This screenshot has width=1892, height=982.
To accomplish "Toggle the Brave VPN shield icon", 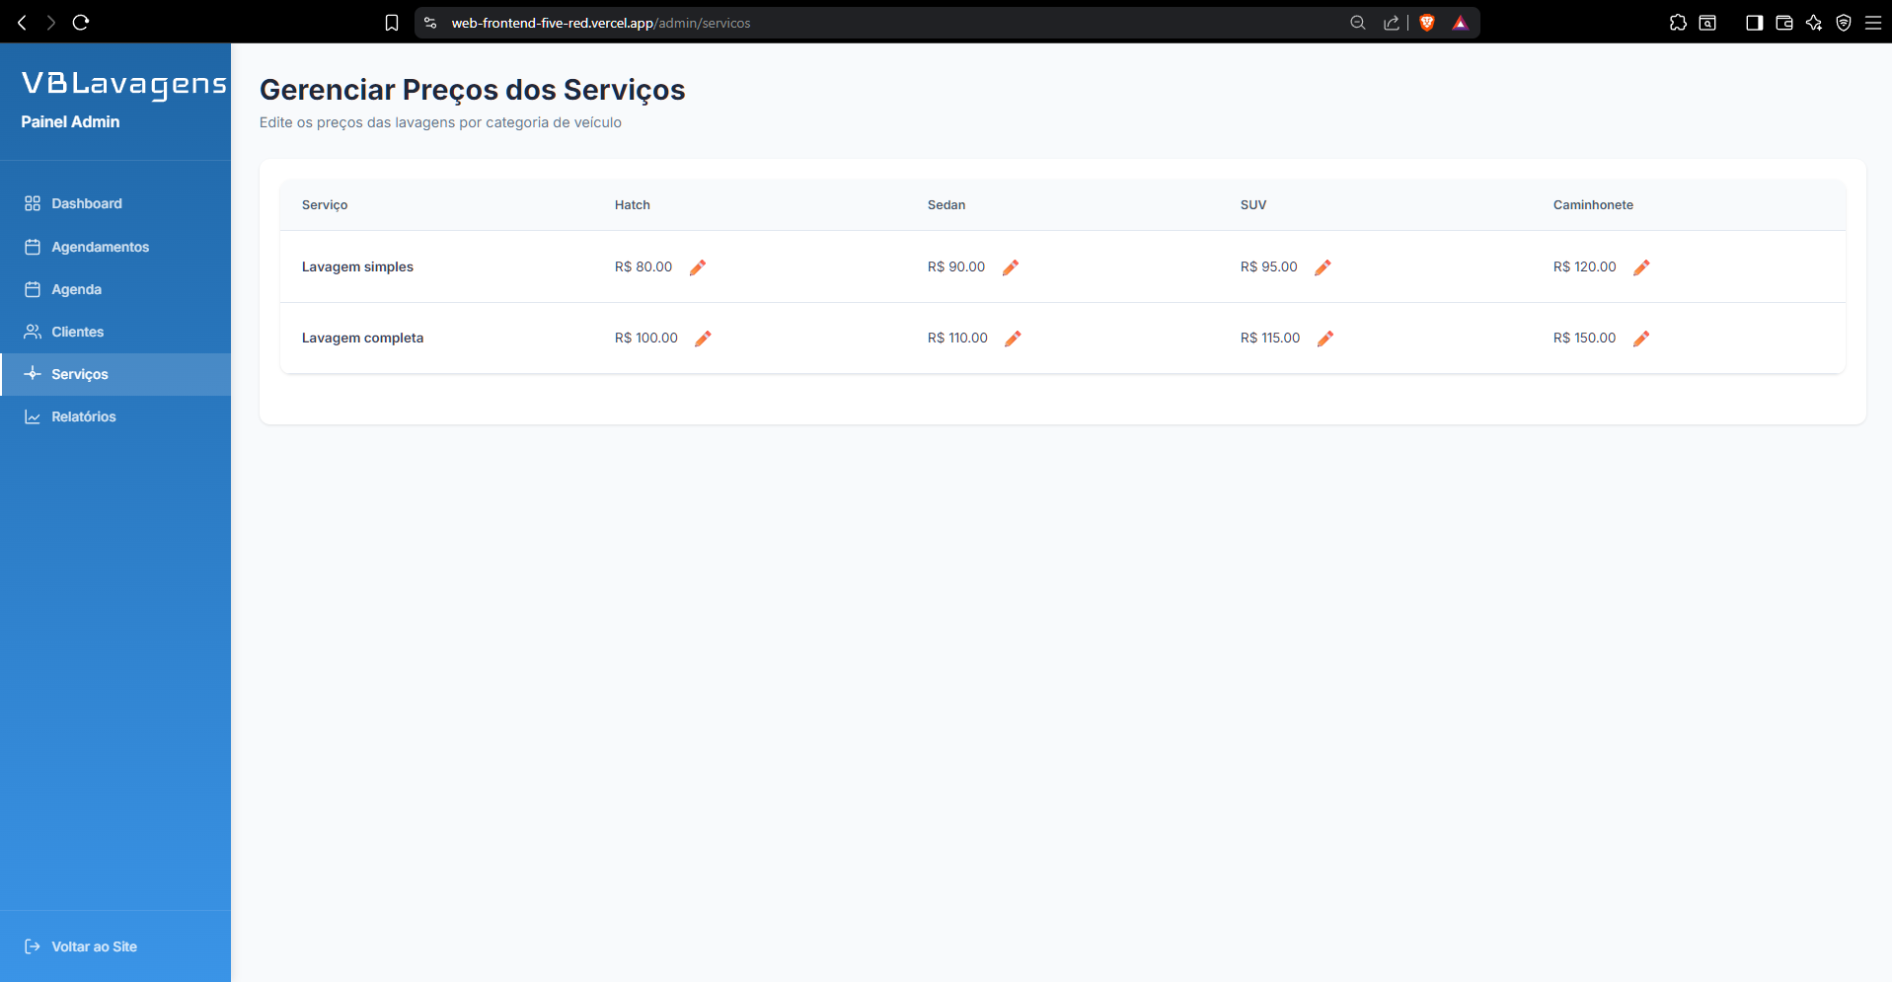I will pos(1844,22).
